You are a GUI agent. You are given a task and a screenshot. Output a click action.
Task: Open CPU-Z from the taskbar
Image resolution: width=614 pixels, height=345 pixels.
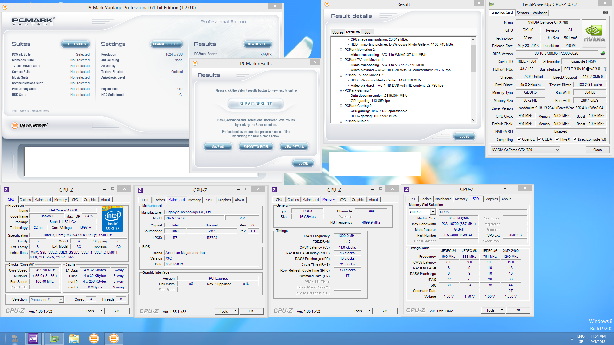coord(33,339)
